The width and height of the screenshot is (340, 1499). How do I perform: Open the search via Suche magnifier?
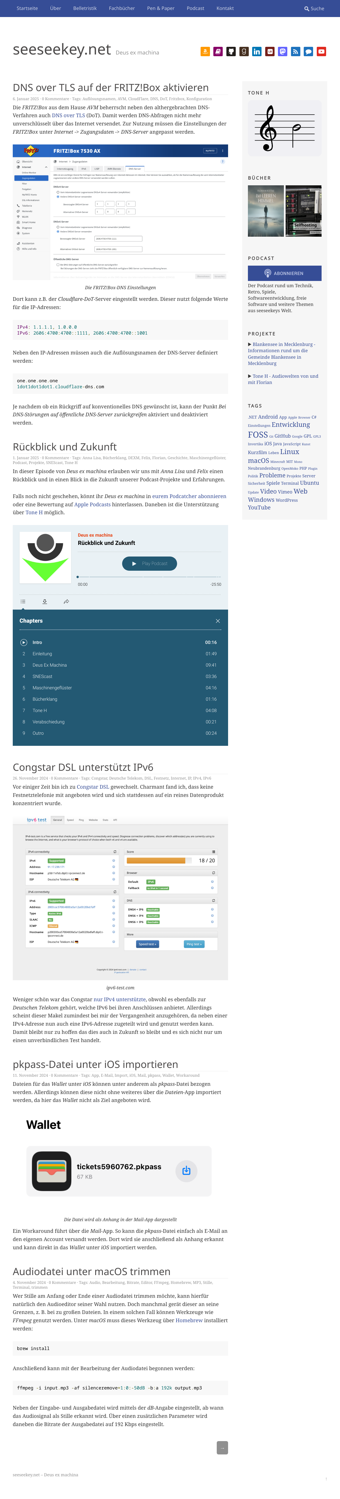[x=314, y=9]
